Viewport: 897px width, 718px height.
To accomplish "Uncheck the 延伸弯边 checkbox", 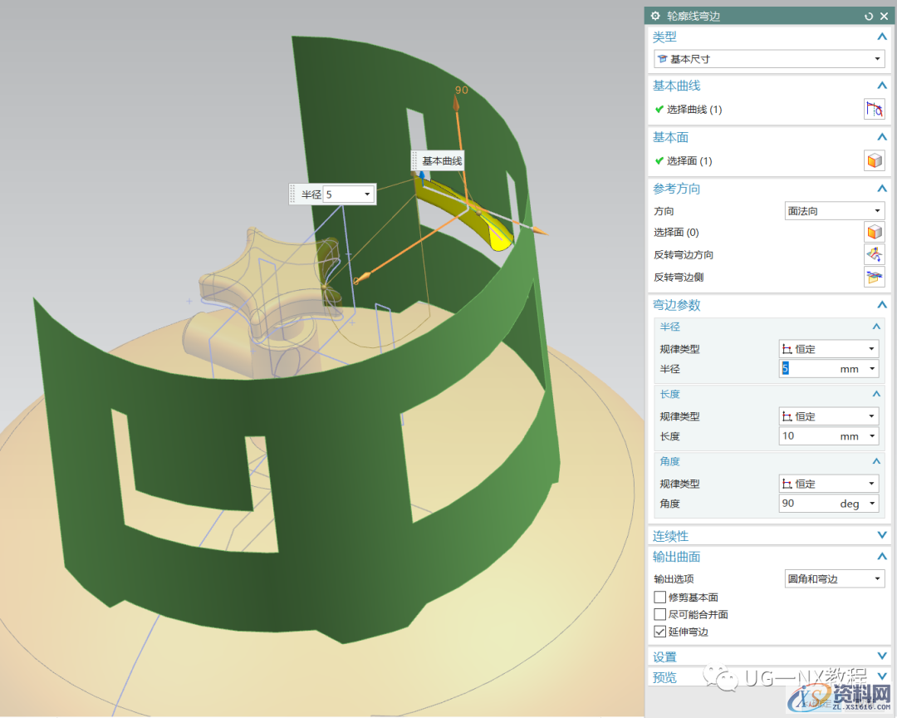I will pyautogui.click(x=660, y=632).
